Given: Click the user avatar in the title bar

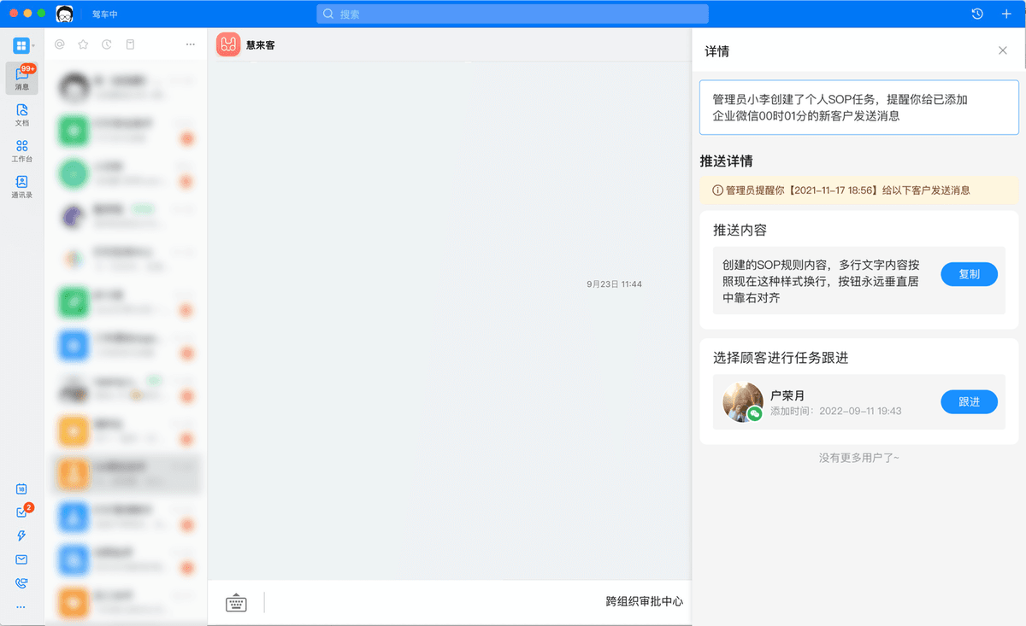Looking at the screenshot, I should click(x=64, y=14).
